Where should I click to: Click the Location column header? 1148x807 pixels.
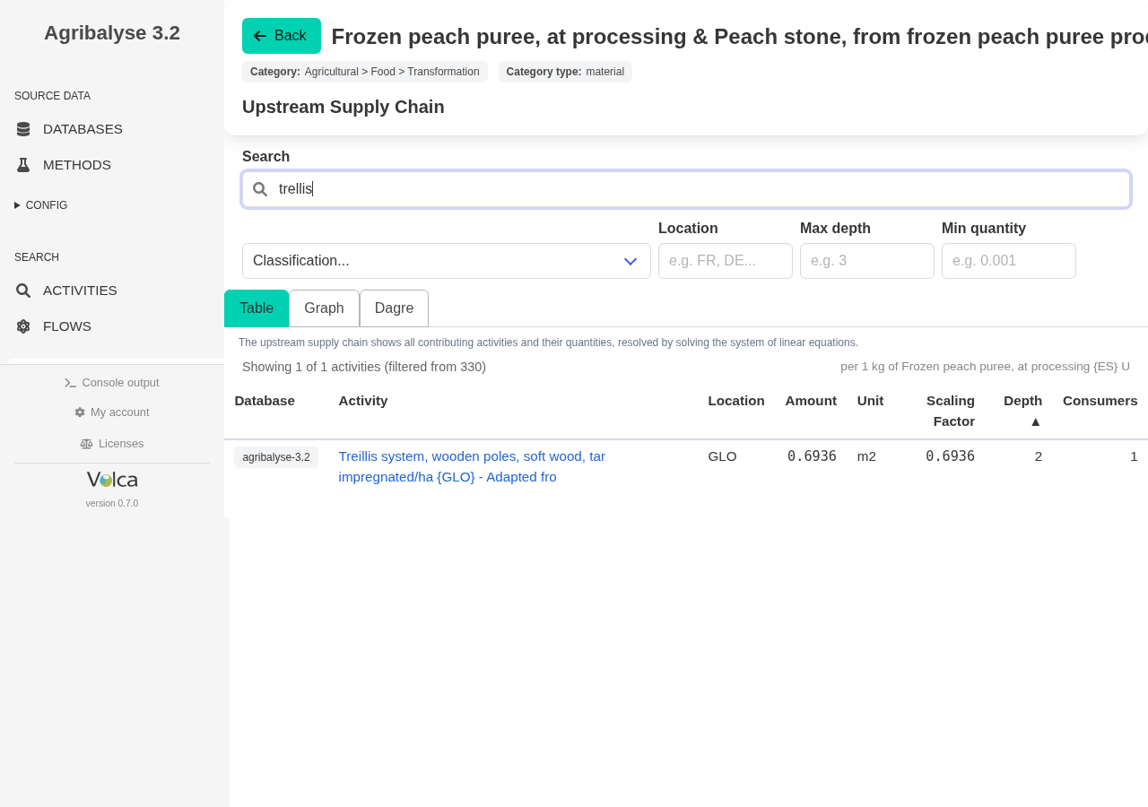click(736, 401)
